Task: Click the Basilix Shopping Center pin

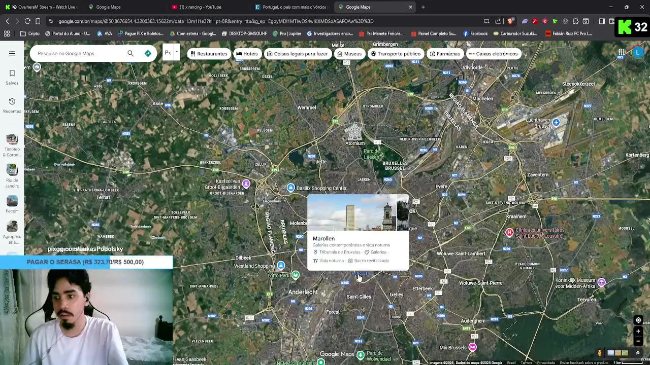Action: (x=290, y=188)
